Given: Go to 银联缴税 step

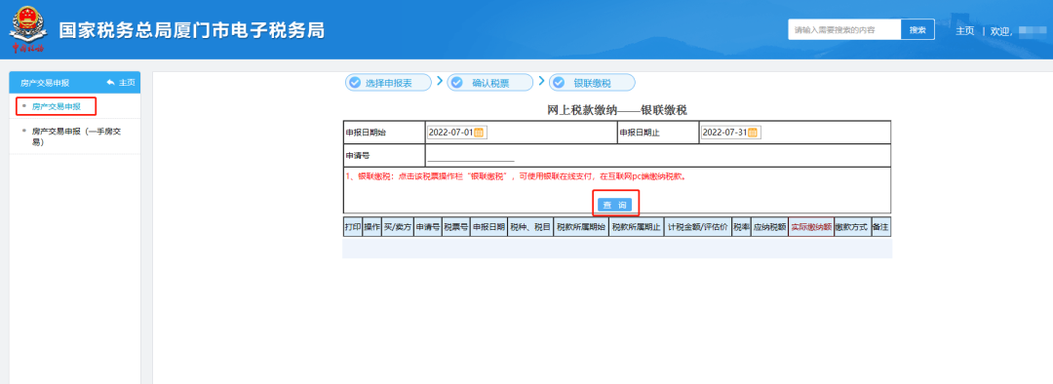Looking at the screenshot, I should pyautogui.click(x=593, y=83).
